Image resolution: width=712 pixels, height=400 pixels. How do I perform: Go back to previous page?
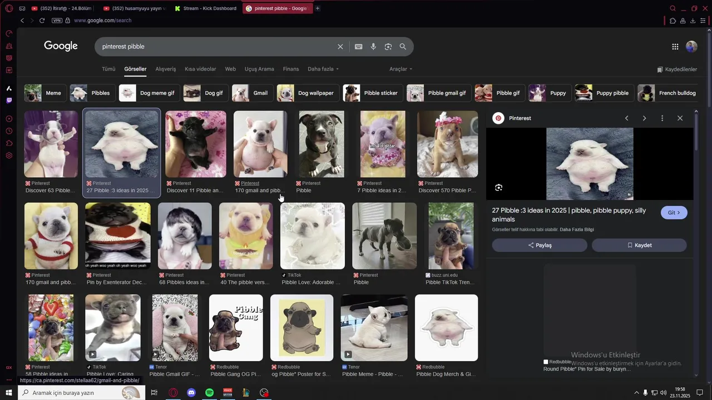22,21
